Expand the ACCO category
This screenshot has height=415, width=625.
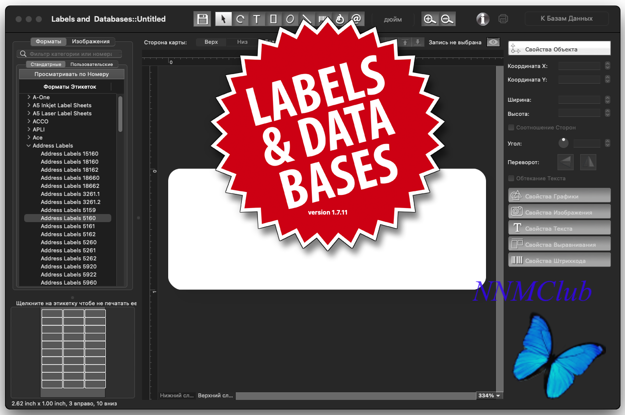point(29,121)
